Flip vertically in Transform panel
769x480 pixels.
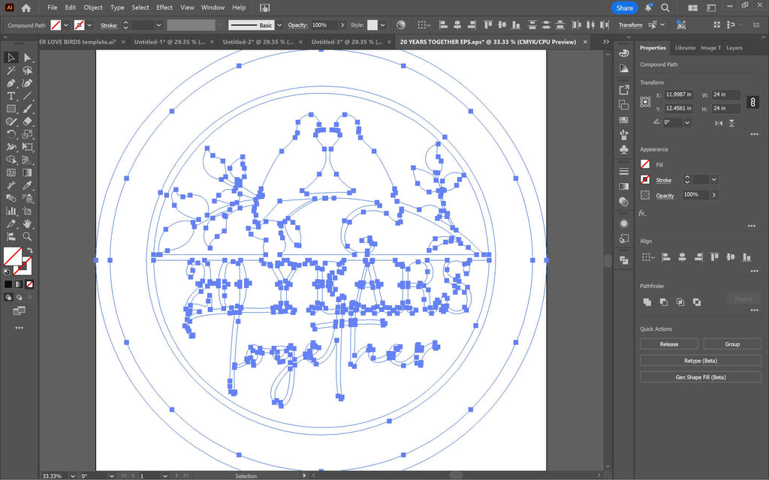click(x=731, y=123)
